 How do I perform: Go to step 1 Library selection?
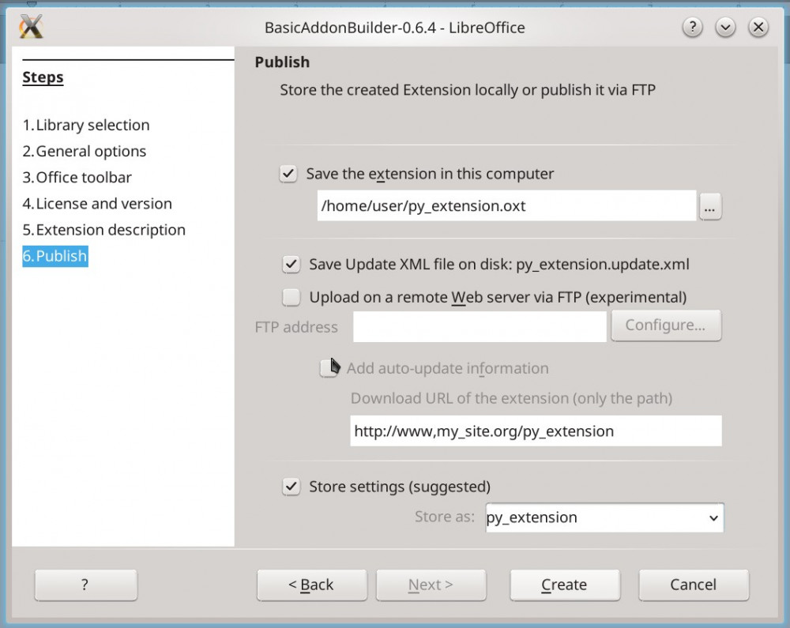pos(85,125)
